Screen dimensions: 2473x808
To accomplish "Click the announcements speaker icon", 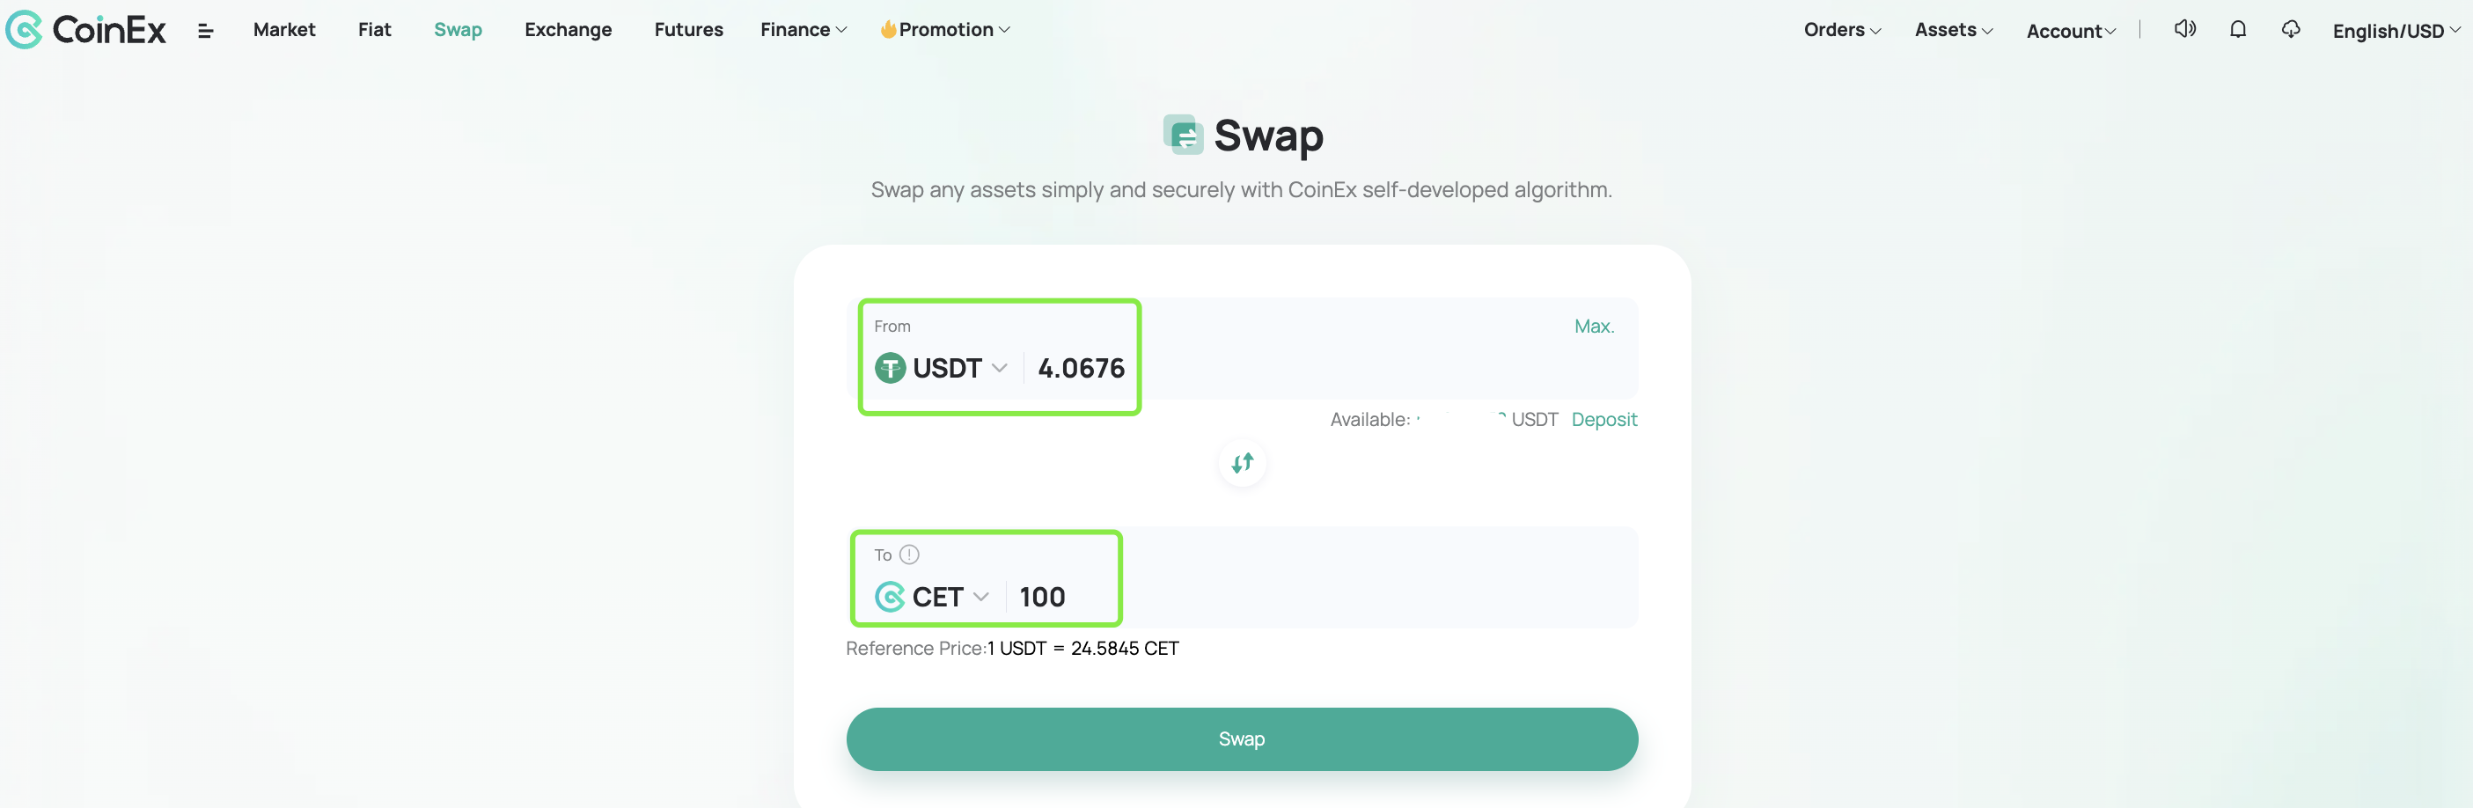I will coord(2185,30).
